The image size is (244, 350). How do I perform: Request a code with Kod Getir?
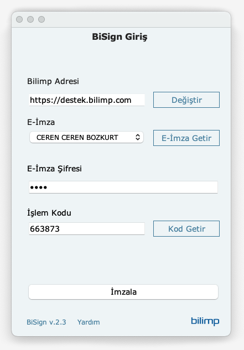click(186, 228)
